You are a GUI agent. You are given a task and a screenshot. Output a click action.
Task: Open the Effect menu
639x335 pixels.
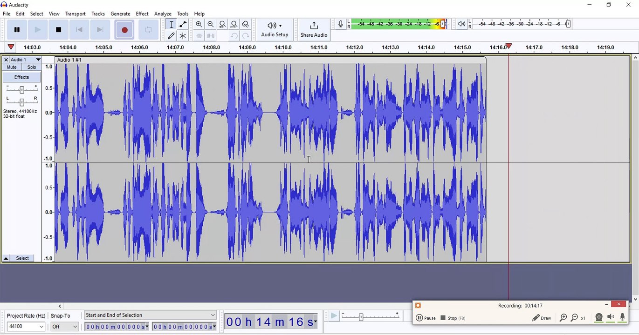click(142, 14)
